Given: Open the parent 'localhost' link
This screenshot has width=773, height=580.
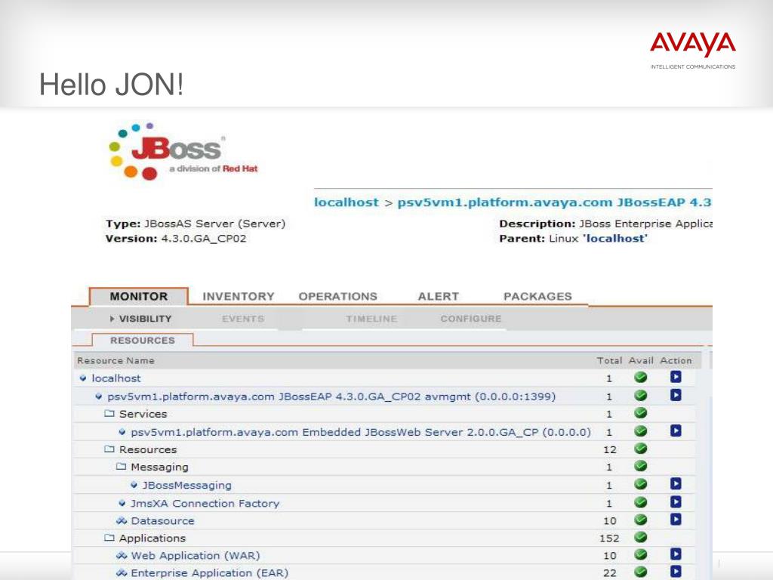Looking at the screenshot, I should click(614, 238).
